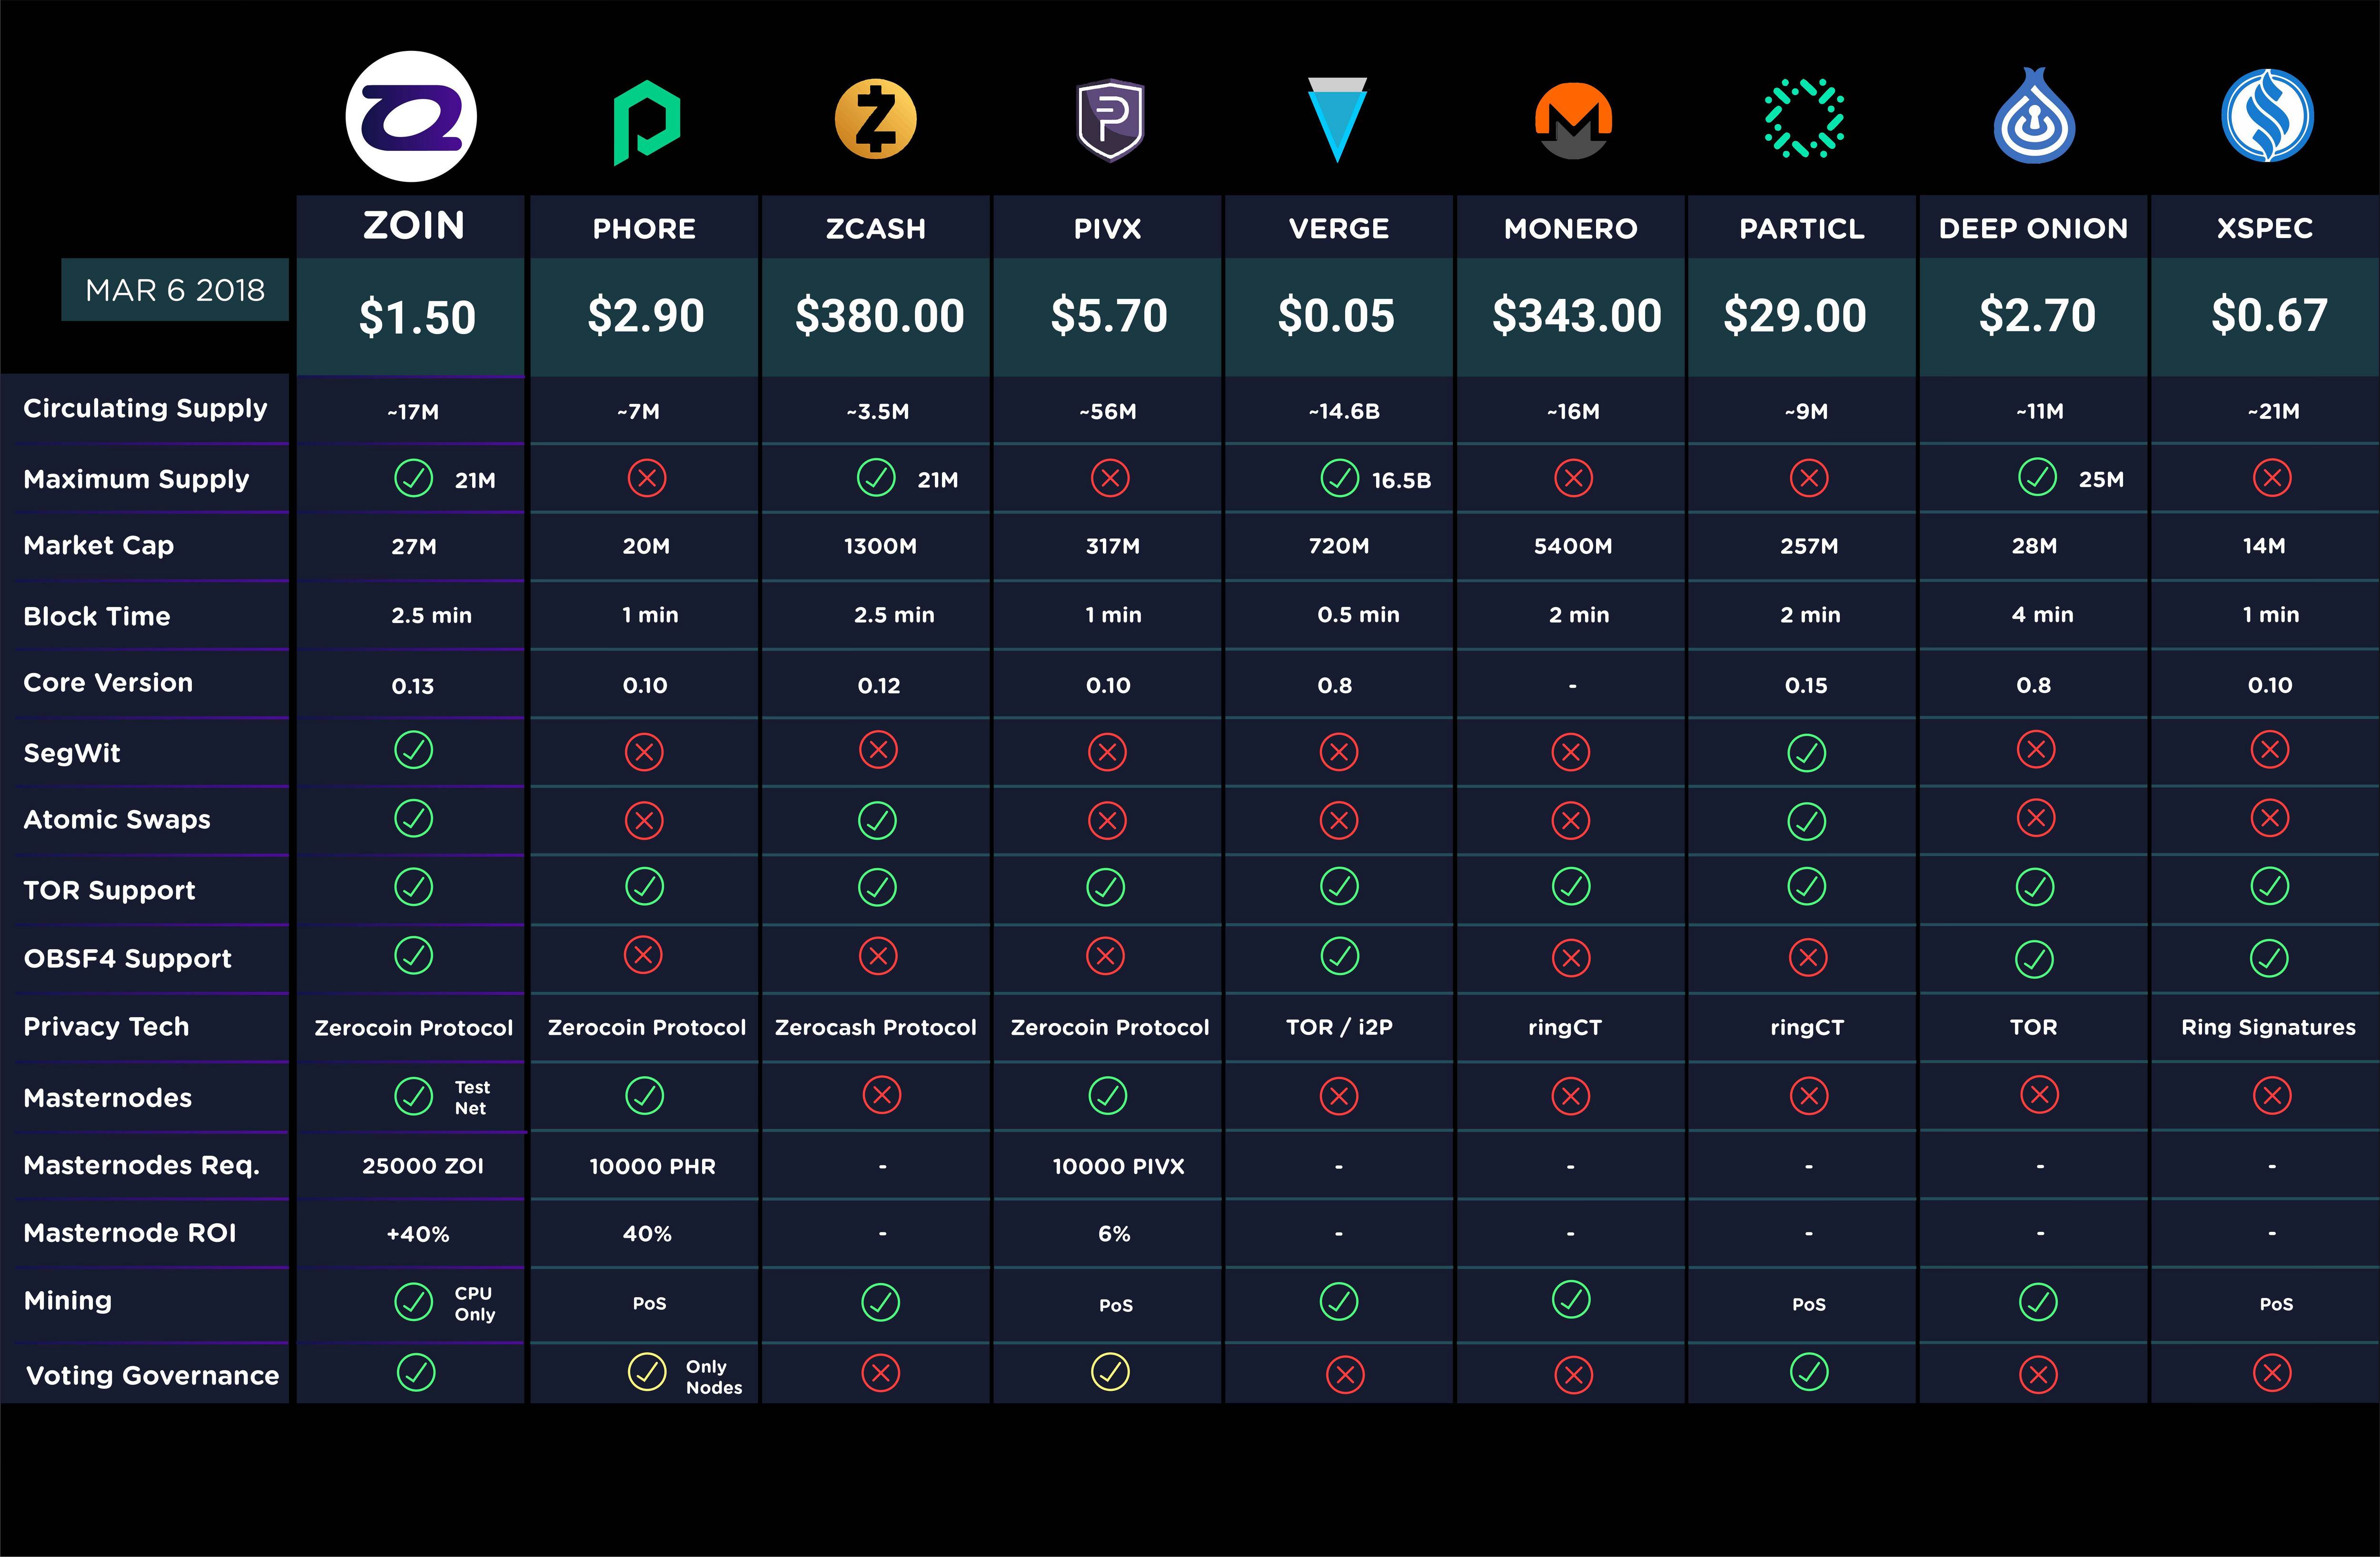Click the 10000 PIVX requirement cell
The width and height of the screenshot is (2380, 1557).
pyautogui.click(x=1118, y=1166)
